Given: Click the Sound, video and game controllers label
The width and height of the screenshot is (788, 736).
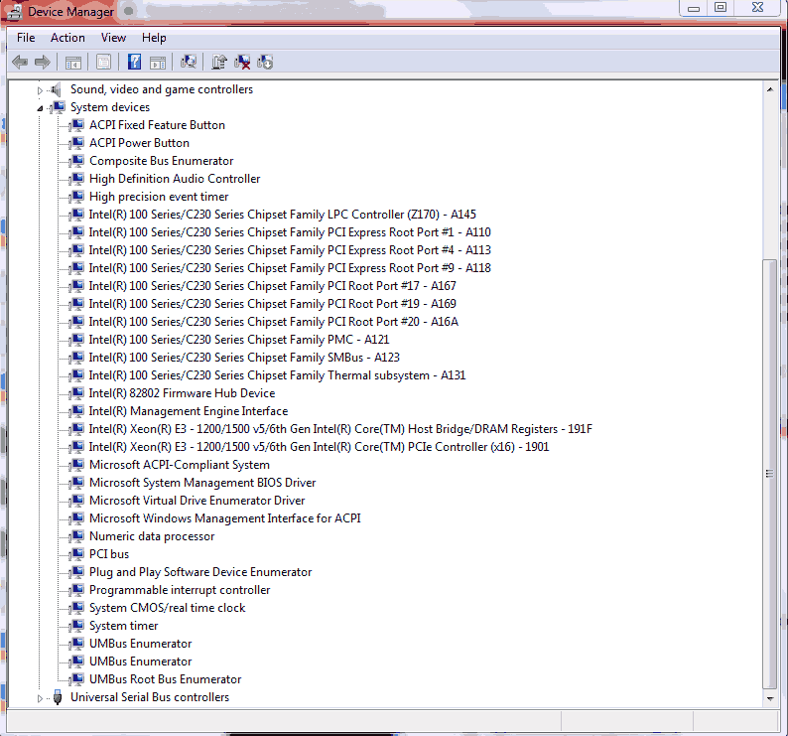Looking at the screenshot, I should click(x=162, y=89).
